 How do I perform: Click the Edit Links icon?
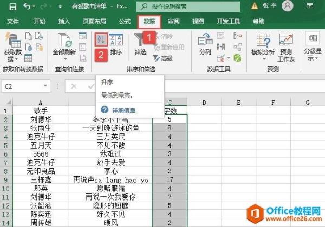click(x=83, y=58)
